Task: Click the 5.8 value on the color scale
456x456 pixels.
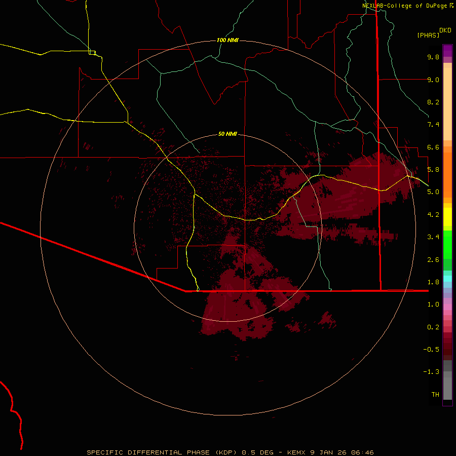Action: click(433, 170)
